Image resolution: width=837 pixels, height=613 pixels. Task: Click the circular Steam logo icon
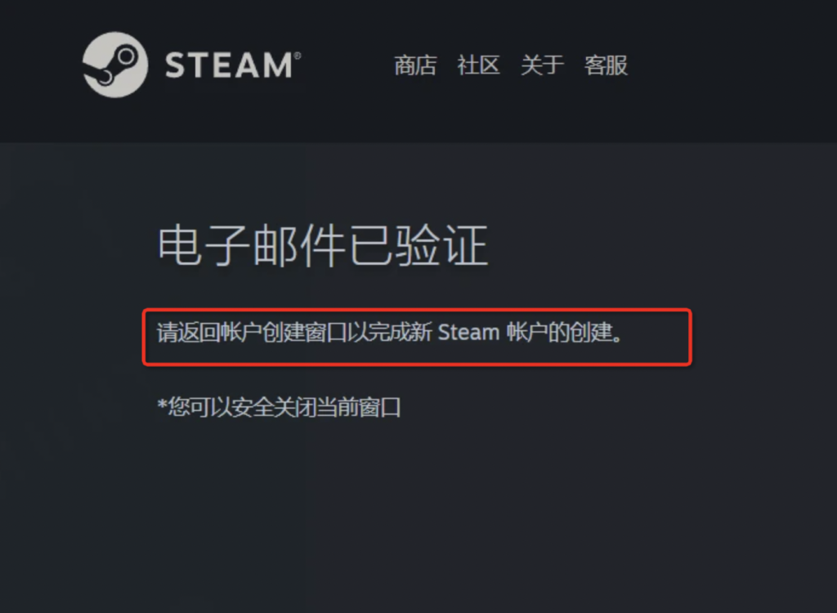pos(115,65)
